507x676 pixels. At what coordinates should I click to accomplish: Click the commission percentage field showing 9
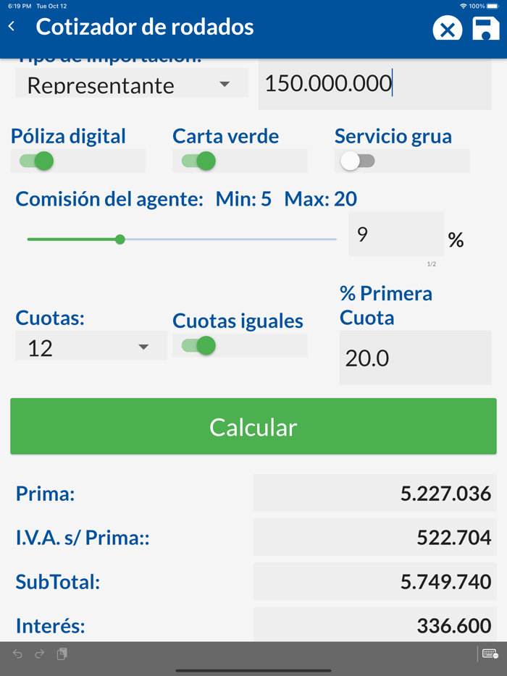[x=395, y=235]
